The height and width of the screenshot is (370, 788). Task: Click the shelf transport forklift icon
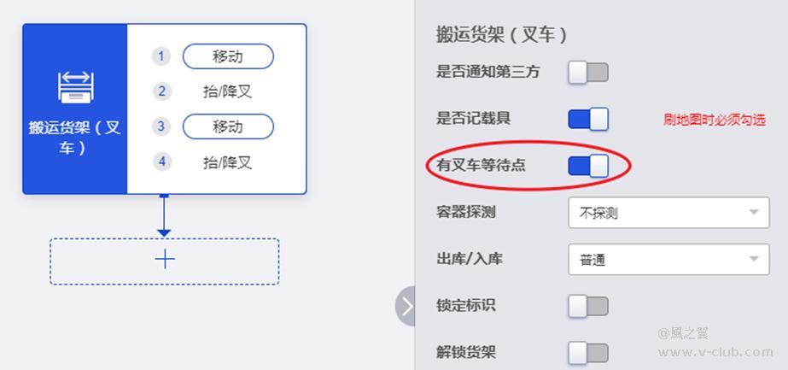[x=75, y=87]
